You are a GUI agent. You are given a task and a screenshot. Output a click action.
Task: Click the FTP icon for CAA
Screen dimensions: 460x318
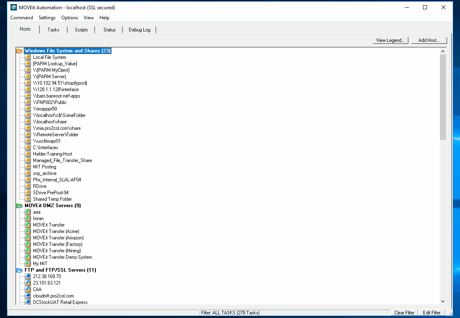pyautogui.click(x=28, y=289)
